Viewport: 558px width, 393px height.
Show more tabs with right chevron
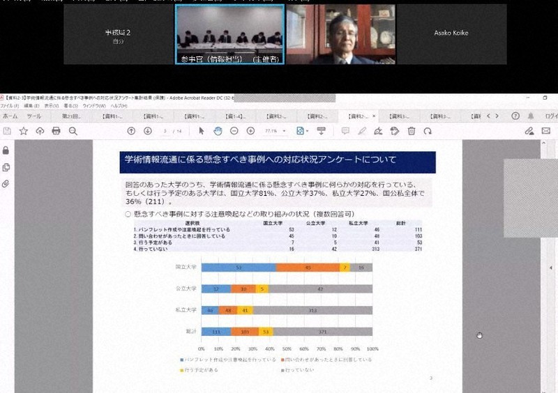click(497, 116)
